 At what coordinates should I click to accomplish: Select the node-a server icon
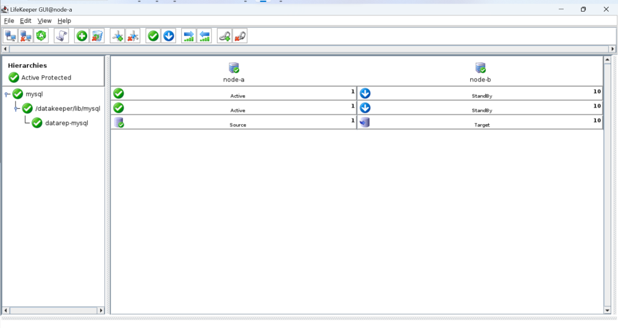click(234, 68)
